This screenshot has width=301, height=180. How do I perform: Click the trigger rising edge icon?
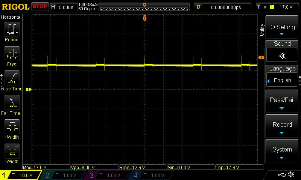tap(265, 7)
